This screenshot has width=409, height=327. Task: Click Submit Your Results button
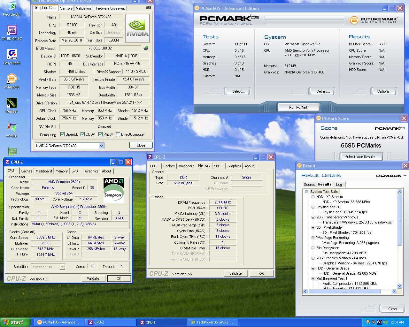361,157
